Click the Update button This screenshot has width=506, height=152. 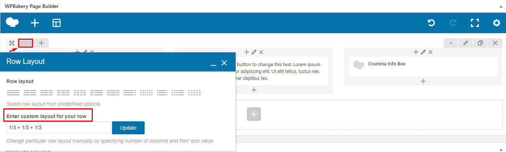[x=128, y=128]
